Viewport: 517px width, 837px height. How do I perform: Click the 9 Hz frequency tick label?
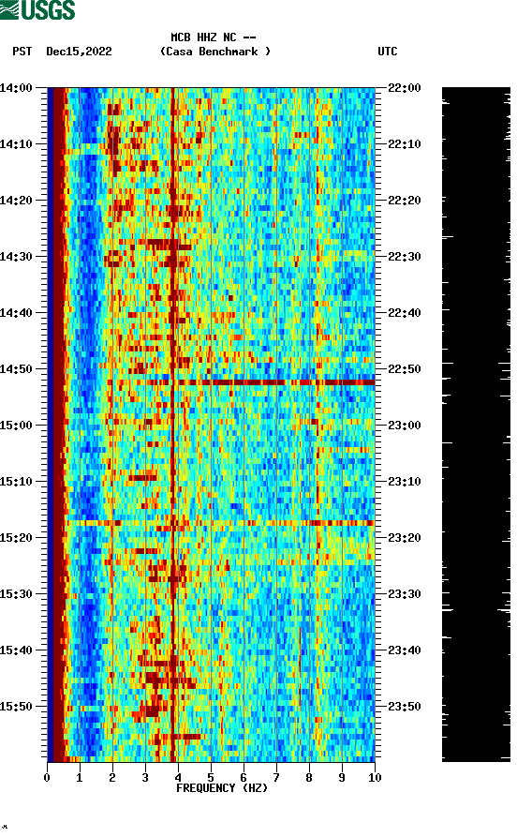pos(342,778)
